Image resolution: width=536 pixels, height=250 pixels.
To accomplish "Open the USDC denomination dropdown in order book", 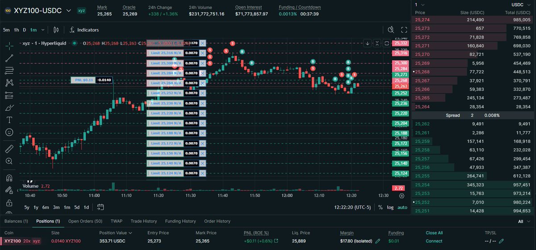I will click(520, 5).
